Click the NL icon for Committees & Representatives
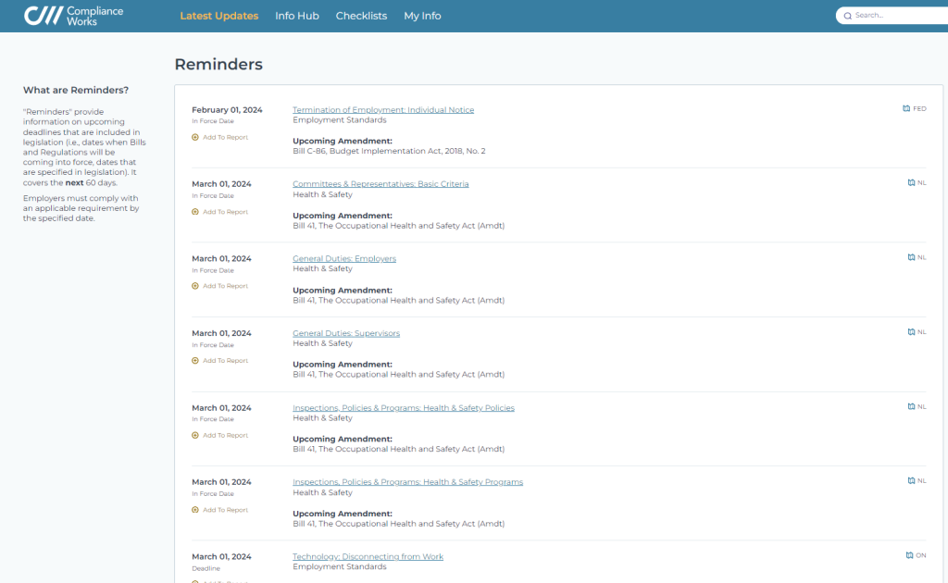This screenshot has height=583, width=948. pyautogui.click(x=911, y=182)
